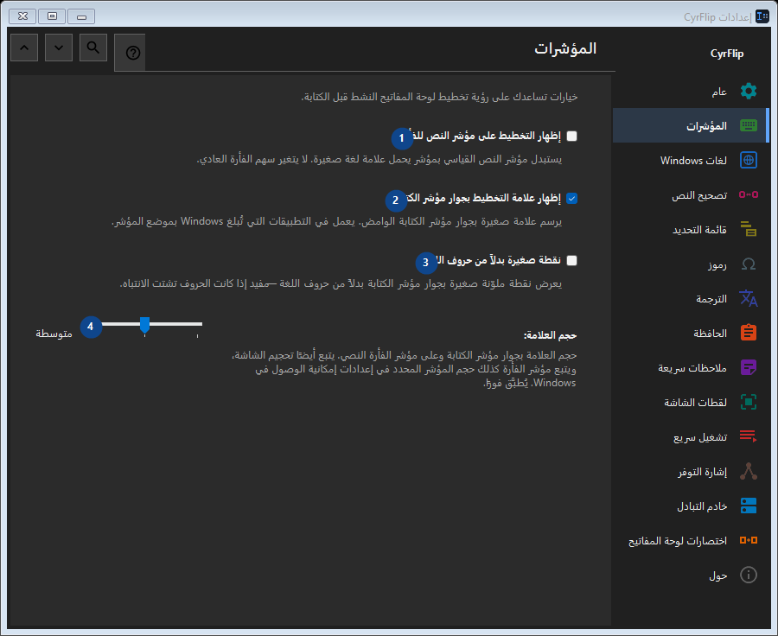
Task: Click the paragraph حجم العلامة بجوار مؤشر الكتابة
Action: (404, 369)
